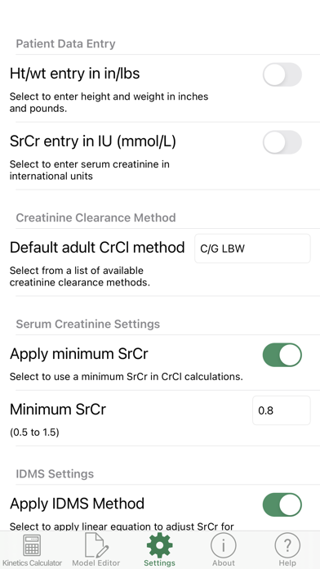
Task: Select the Settings gear icon
Action: pos(159,545)
